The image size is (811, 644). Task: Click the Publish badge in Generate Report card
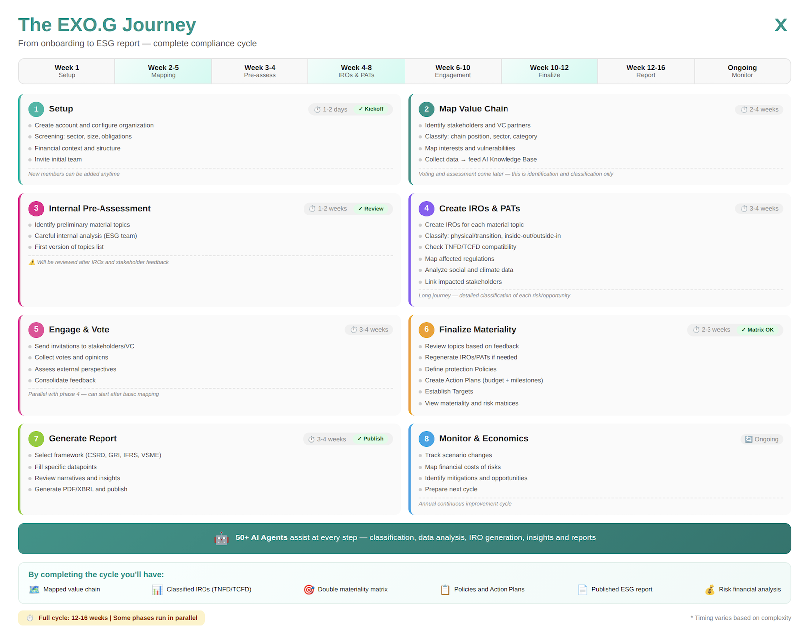click(371, 439)
